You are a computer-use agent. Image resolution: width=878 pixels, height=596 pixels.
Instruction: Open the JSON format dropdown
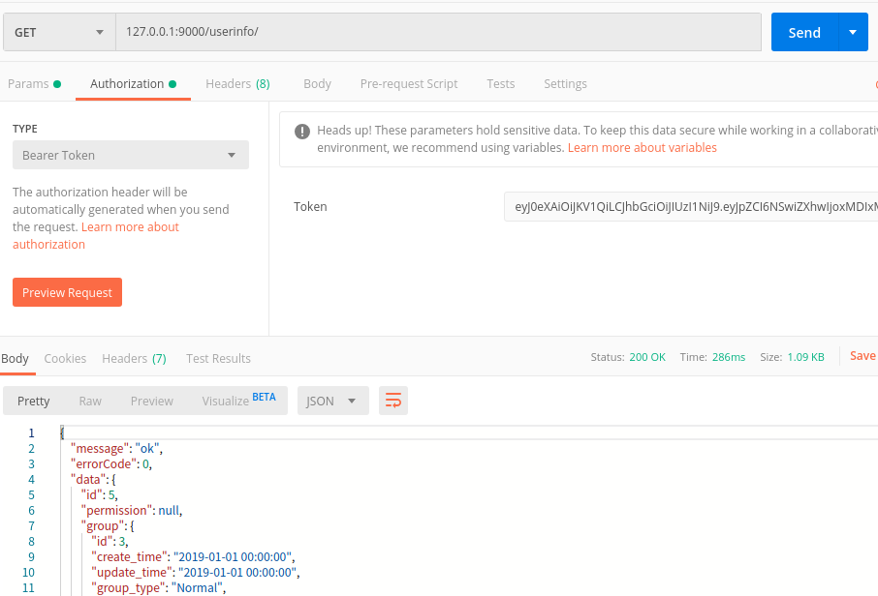(x=332, y=401)
